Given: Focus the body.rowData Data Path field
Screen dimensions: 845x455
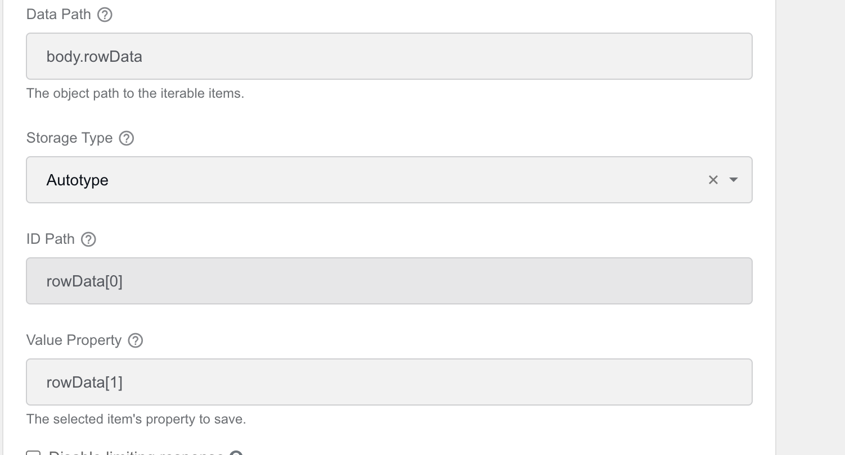Looking at the screenshot, I should click(389, 56).
